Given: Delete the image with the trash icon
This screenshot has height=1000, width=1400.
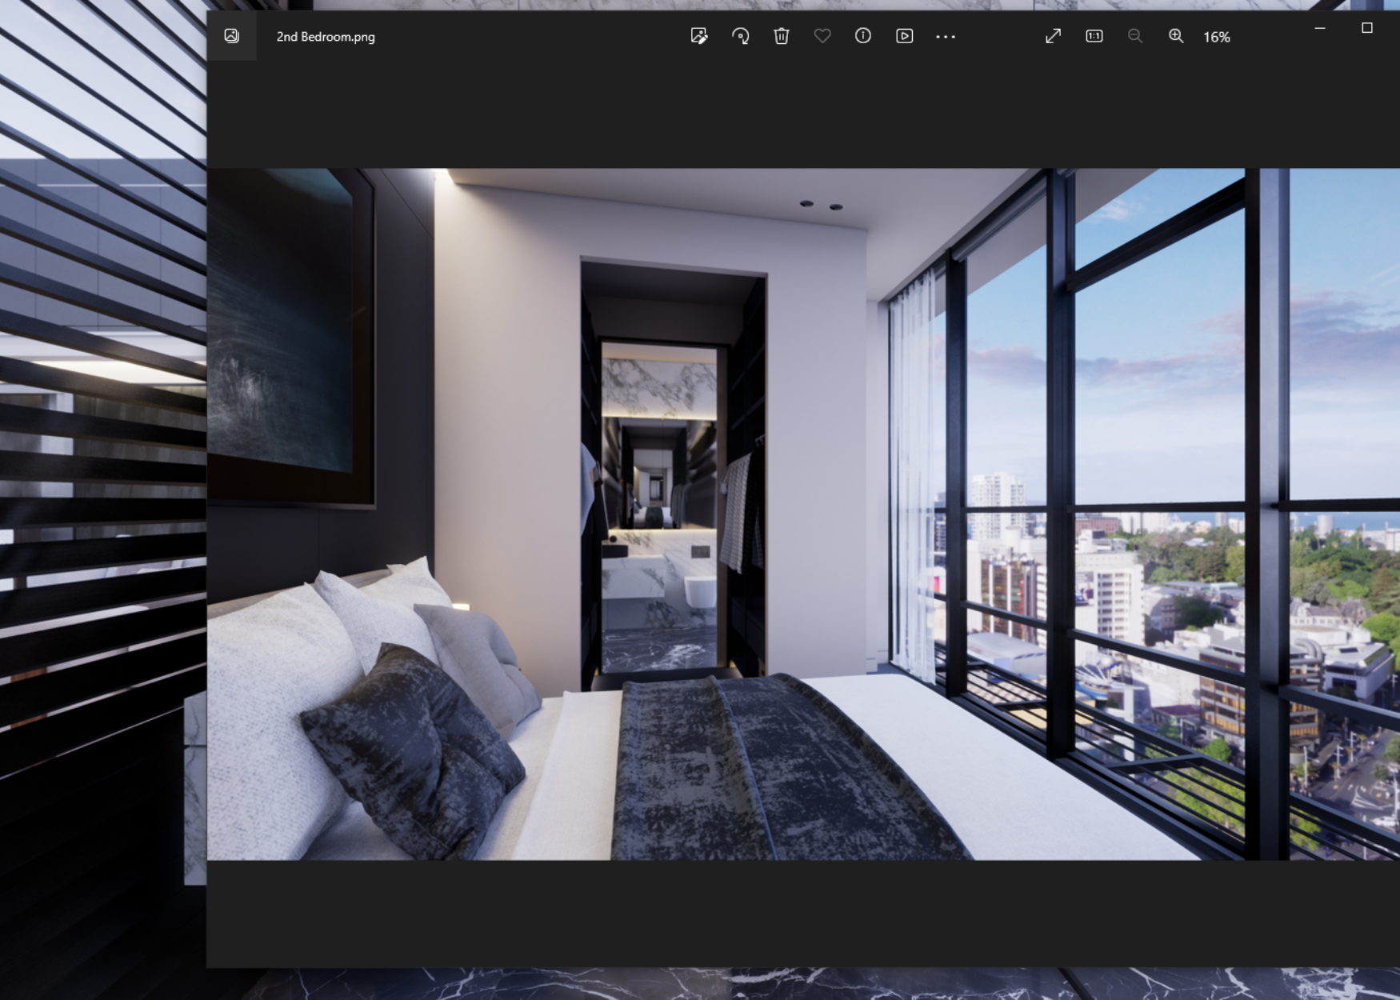Looking at the screenshot, I should tap(782, 36).
